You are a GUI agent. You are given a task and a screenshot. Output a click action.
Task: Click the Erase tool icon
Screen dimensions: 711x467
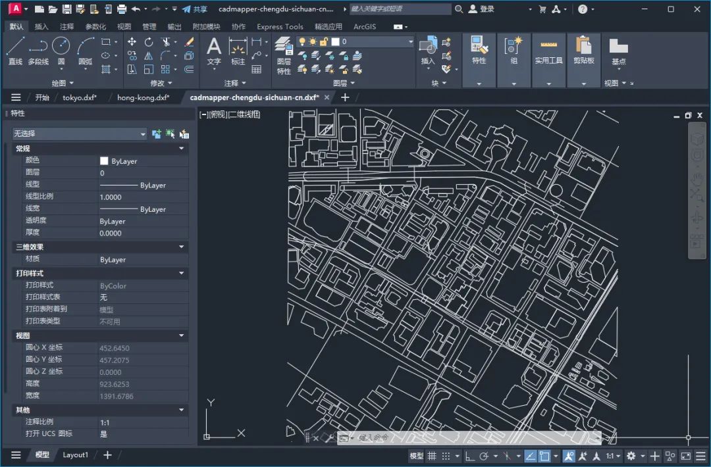point(189,41)
